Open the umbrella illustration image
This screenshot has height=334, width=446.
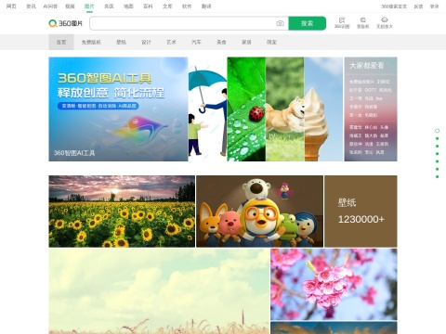click(x=207, y=109)
